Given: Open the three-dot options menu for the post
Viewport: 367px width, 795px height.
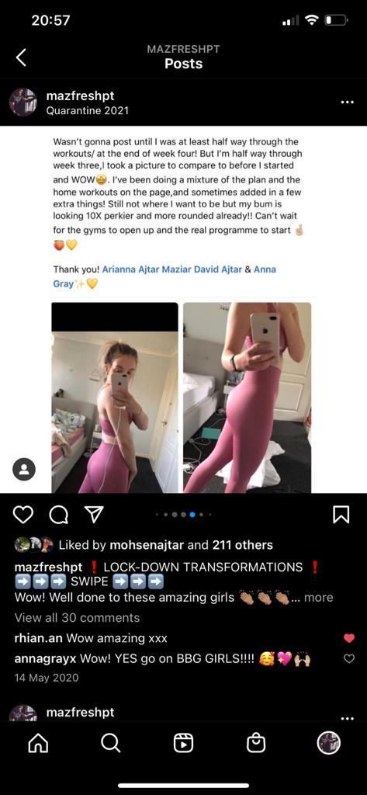Looking at the screenshot, I should click(x=348, y=102).
